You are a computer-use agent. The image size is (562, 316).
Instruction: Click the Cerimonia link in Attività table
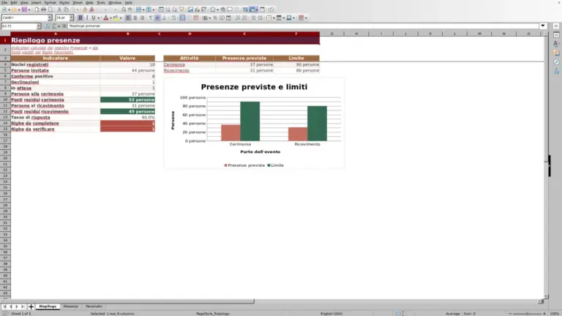pos(174,64)
